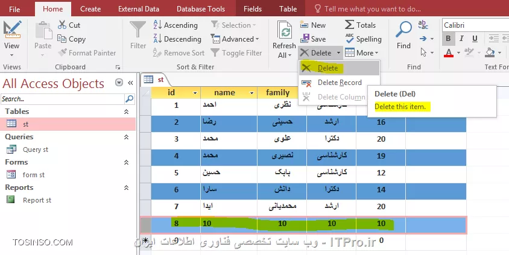The height and width of the screenshot is (255, 509).
Task: Sort records Ascending
Action: 175,25
